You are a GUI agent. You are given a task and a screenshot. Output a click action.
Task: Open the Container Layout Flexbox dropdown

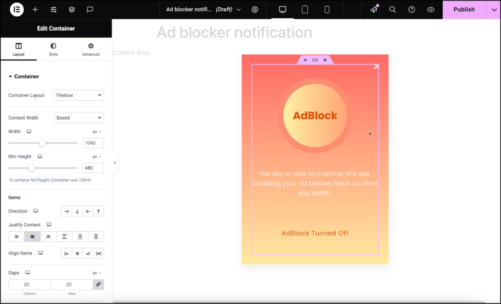[x=79, y=95]
